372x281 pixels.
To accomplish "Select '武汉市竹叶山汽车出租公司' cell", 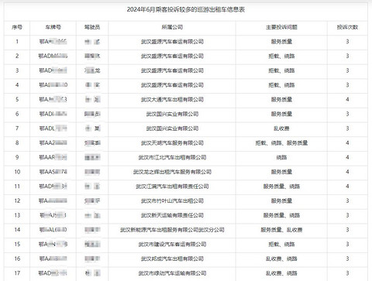I will click(x=172, y=200).
